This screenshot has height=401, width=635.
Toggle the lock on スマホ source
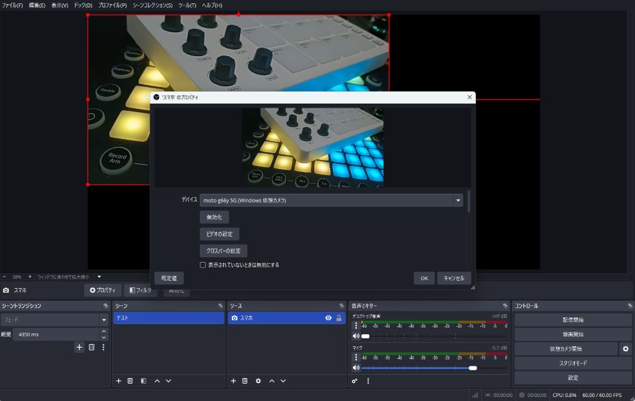(339, 318)
